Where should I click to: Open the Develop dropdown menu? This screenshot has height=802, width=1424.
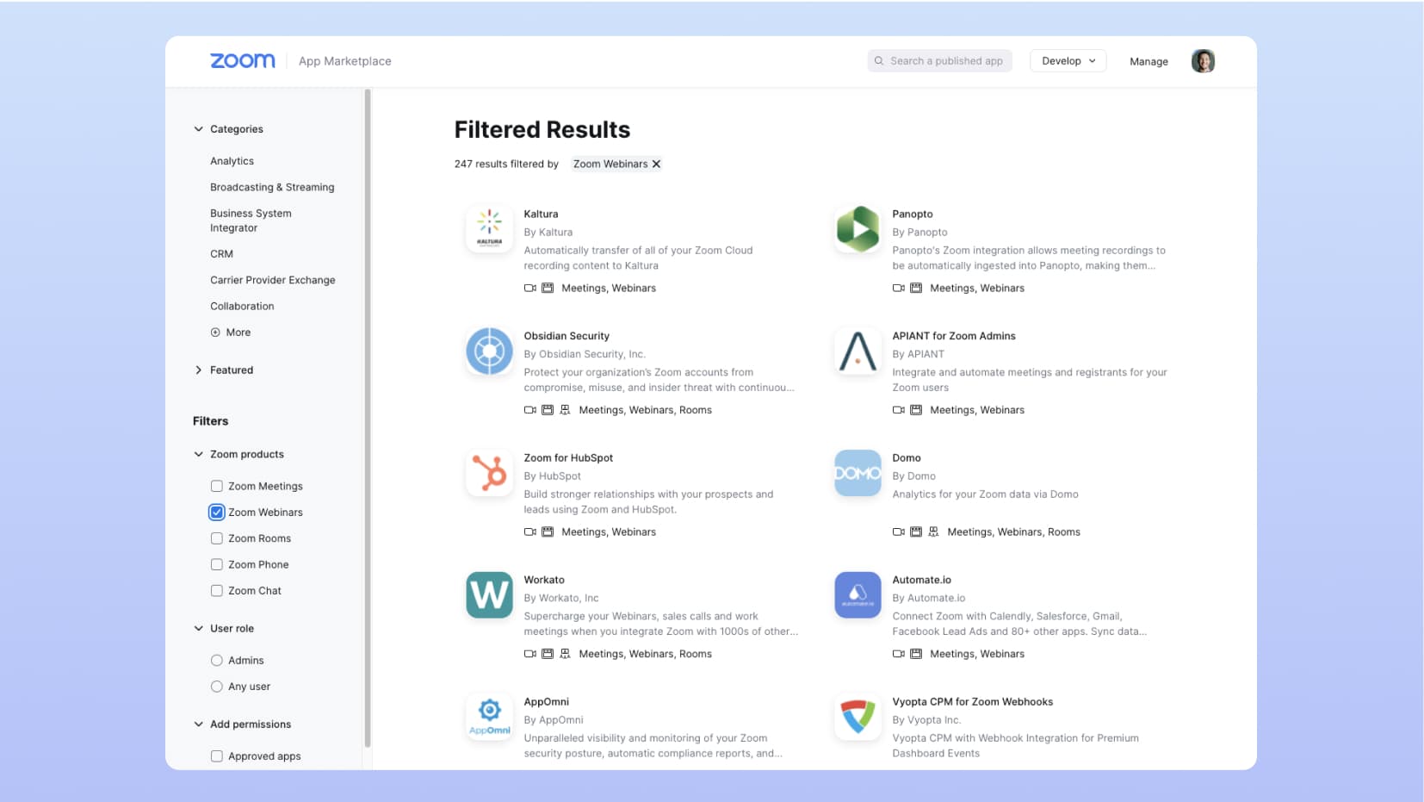(x=1068, y=61)
